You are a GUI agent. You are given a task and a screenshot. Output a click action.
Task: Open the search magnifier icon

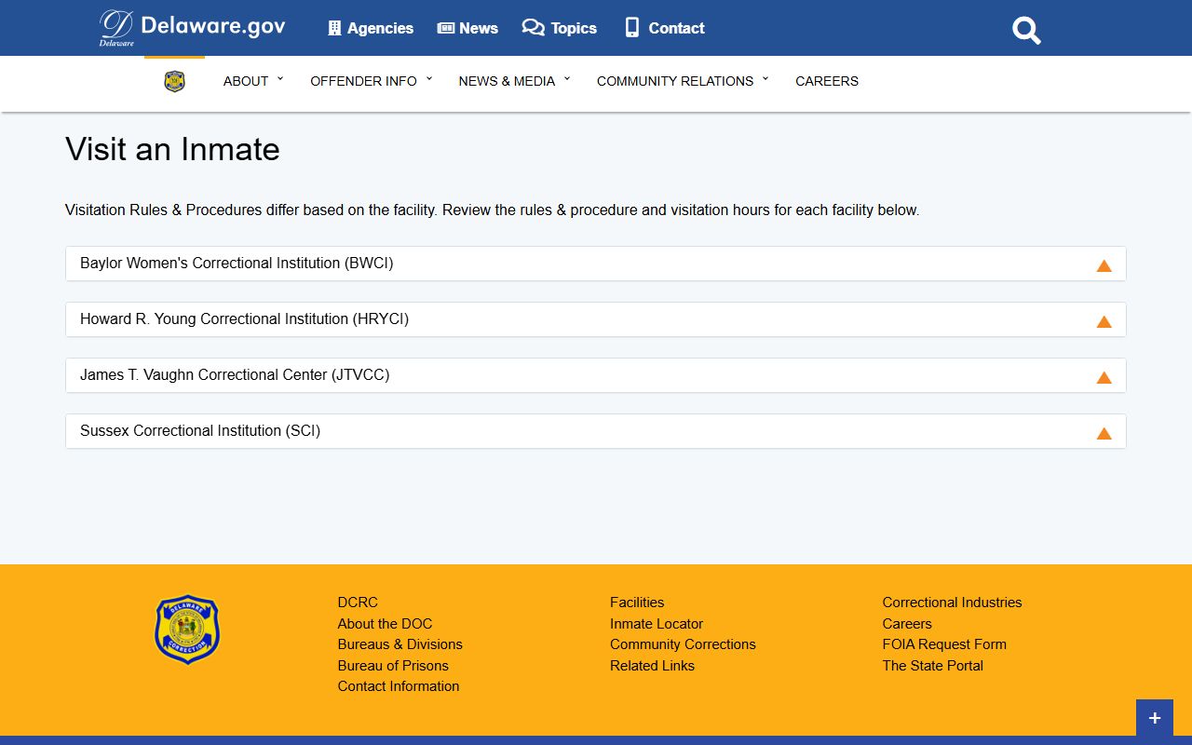click(x=1026, y=30)
